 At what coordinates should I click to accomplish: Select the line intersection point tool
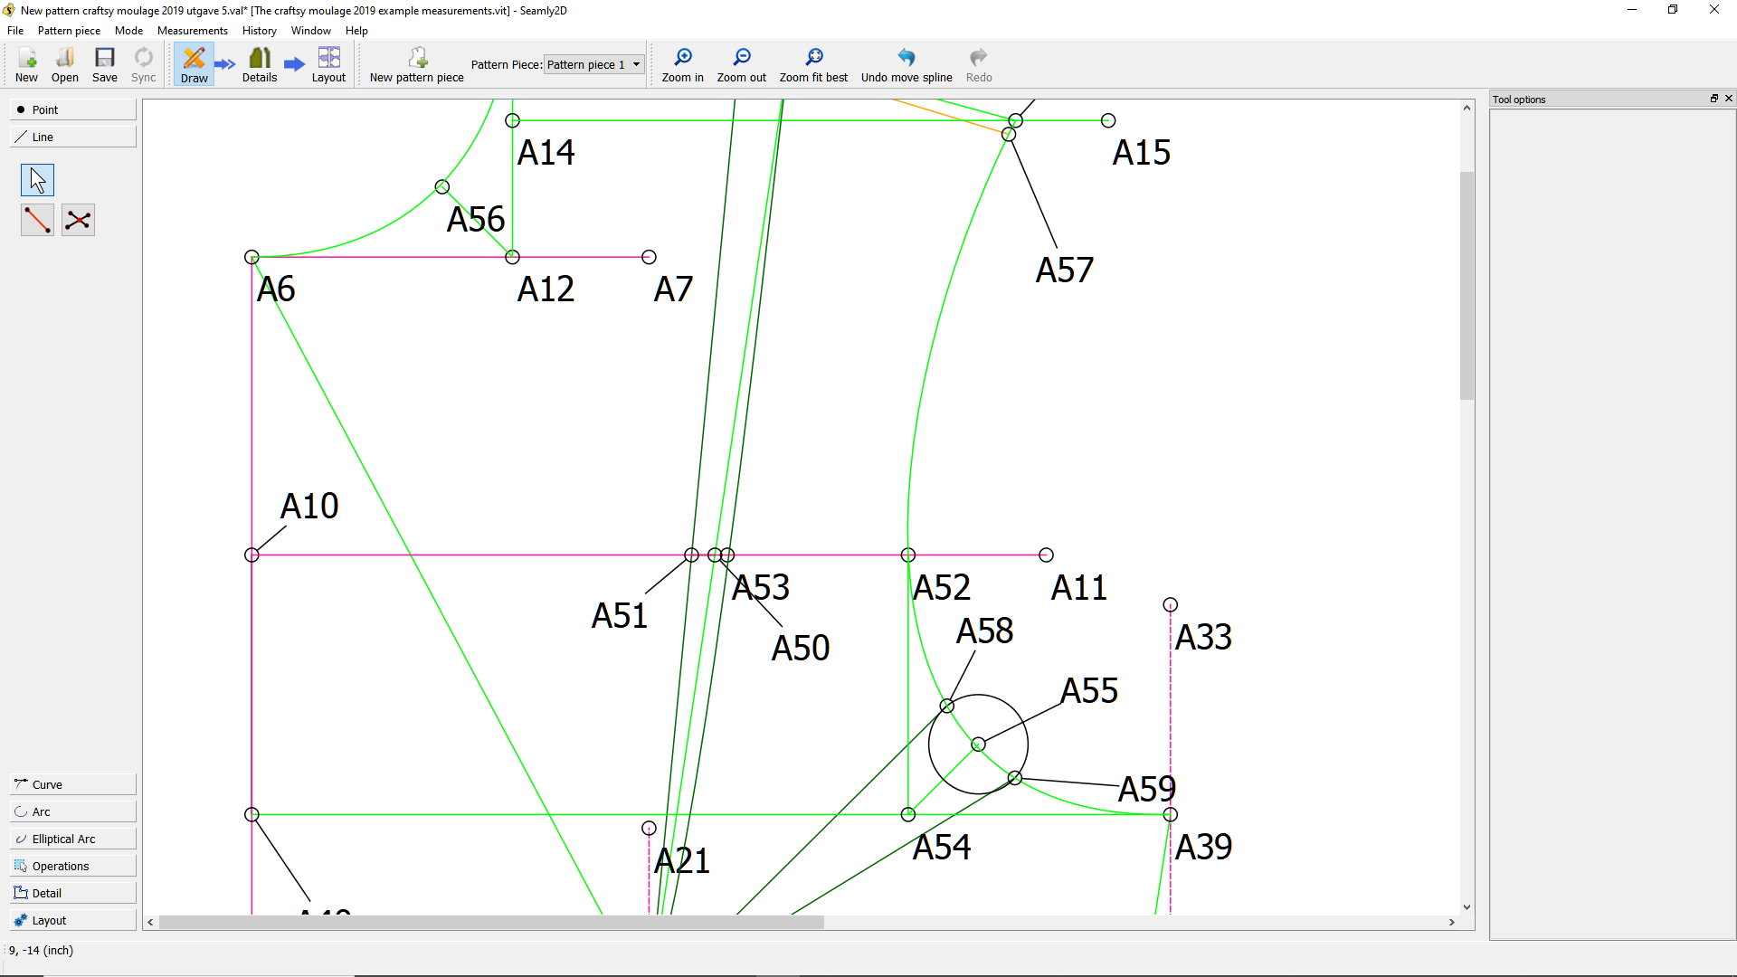point(78,220)
